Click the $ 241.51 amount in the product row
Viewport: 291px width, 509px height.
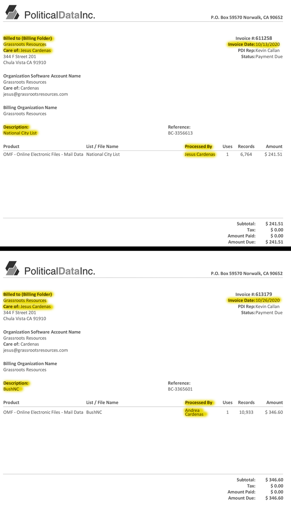coord(273,155)
